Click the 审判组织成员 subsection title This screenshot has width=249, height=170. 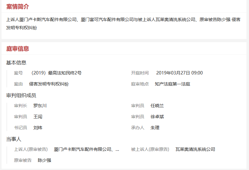[x=21, y=95]
